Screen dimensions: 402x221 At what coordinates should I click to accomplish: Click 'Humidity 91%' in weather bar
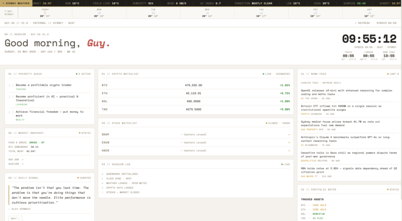[143, 3]
